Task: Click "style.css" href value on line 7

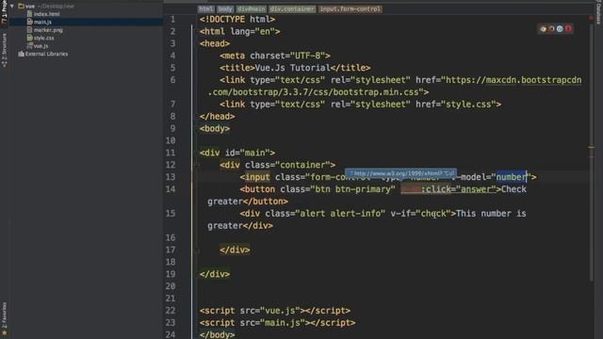Action: point(468,105)
